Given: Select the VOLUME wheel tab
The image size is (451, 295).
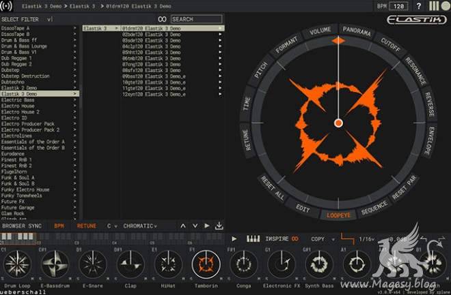Looking at the screenshot, I should (x=320, y=31).
